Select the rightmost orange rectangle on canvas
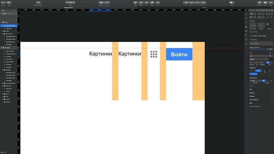274x154 pixels. tap(199, 71)
